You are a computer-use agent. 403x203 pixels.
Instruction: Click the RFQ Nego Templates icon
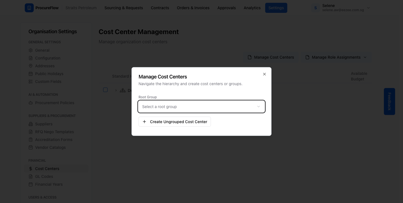tap(31, 132)
